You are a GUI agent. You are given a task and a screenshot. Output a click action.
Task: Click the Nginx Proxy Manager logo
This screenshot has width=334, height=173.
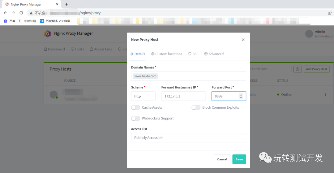tap(48, 34)
